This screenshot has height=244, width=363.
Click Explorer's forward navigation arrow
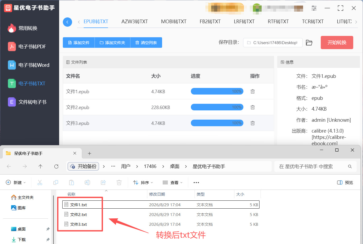[25, 166]
